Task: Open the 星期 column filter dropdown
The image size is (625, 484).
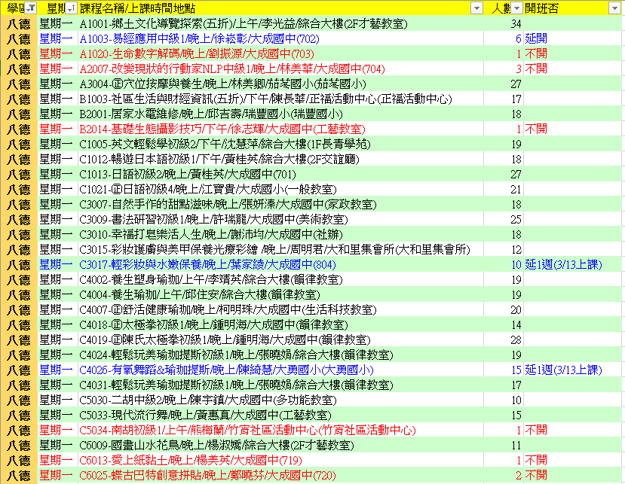Action: point(70,8)
